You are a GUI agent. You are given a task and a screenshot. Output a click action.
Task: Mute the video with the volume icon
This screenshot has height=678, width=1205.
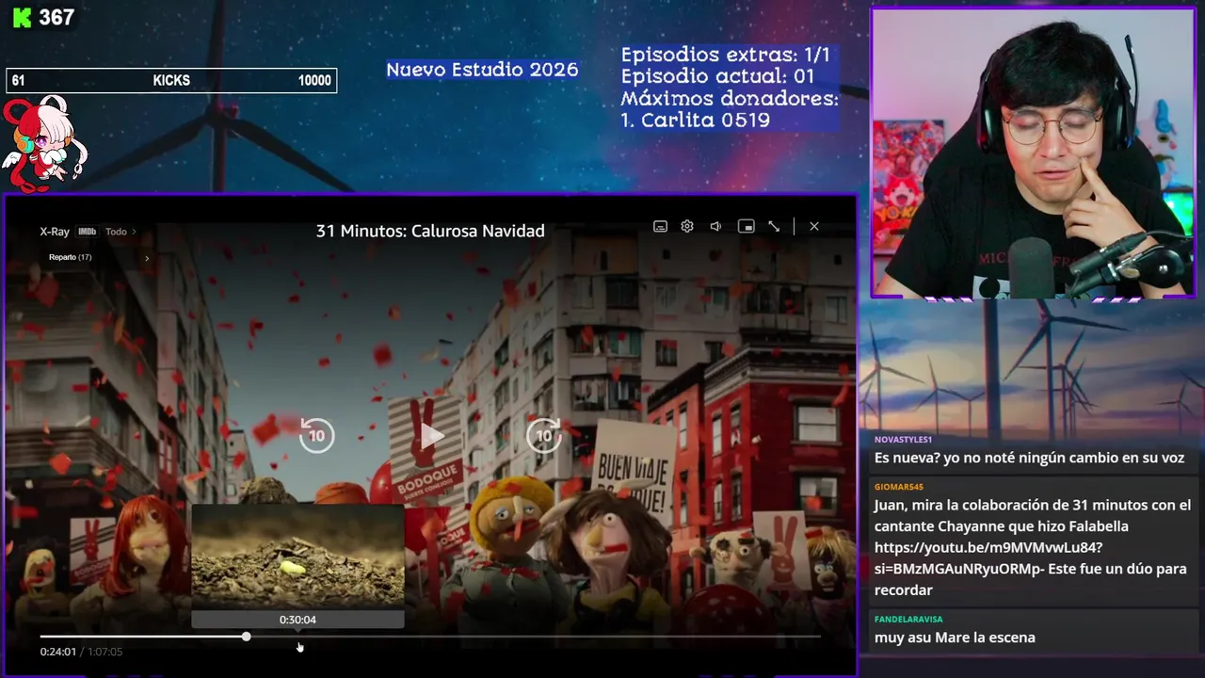(x=715, y=227)
